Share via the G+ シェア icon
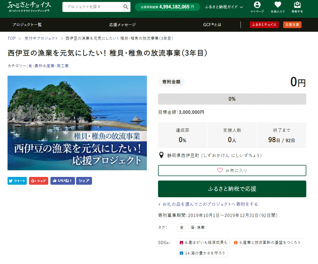Image resolution: width=318 pixels, height=264 pixels. (x=38, y=181)
